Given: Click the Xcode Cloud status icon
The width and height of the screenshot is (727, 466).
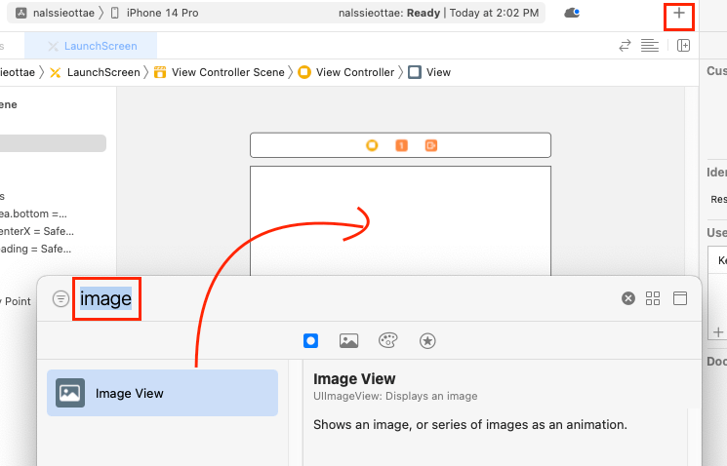Looking at the screenshot, I should point(572,13).
